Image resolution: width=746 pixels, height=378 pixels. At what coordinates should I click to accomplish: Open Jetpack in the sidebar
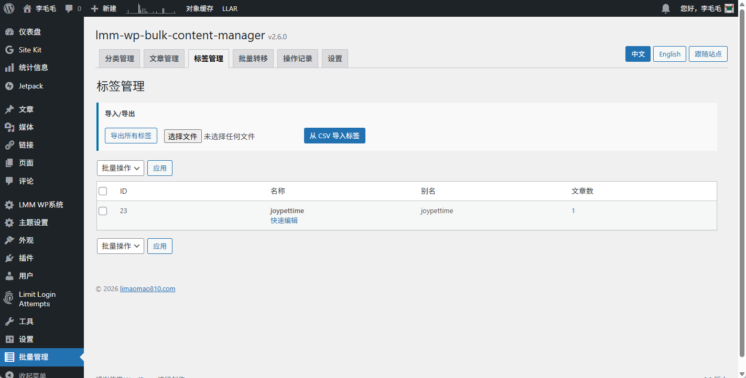click(31, 86)
